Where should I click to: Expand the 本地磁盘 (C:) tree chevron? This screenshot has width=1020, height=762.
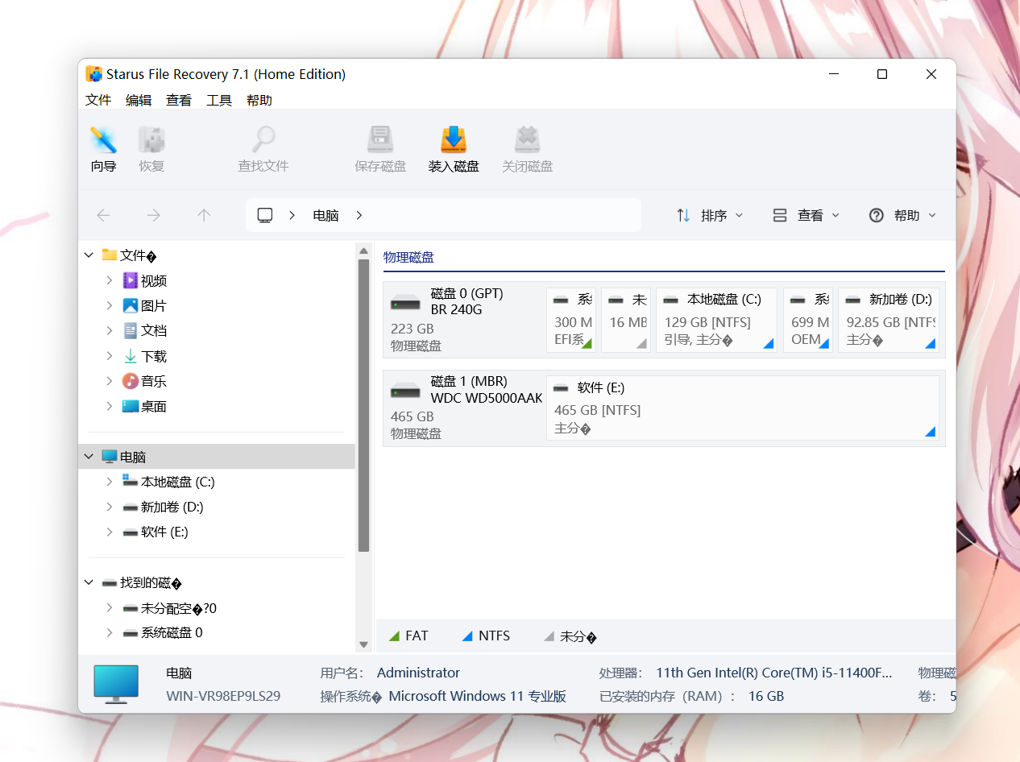pyautogui.click(x=109, y=482)
